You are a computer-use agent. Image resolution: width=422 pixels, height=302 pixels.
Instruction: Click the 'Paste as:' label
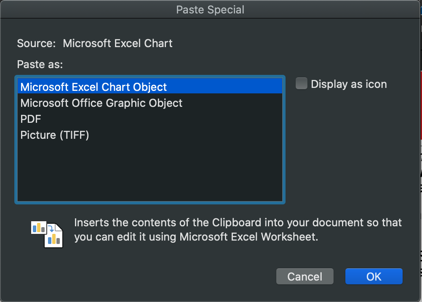[x=40, y=64]
